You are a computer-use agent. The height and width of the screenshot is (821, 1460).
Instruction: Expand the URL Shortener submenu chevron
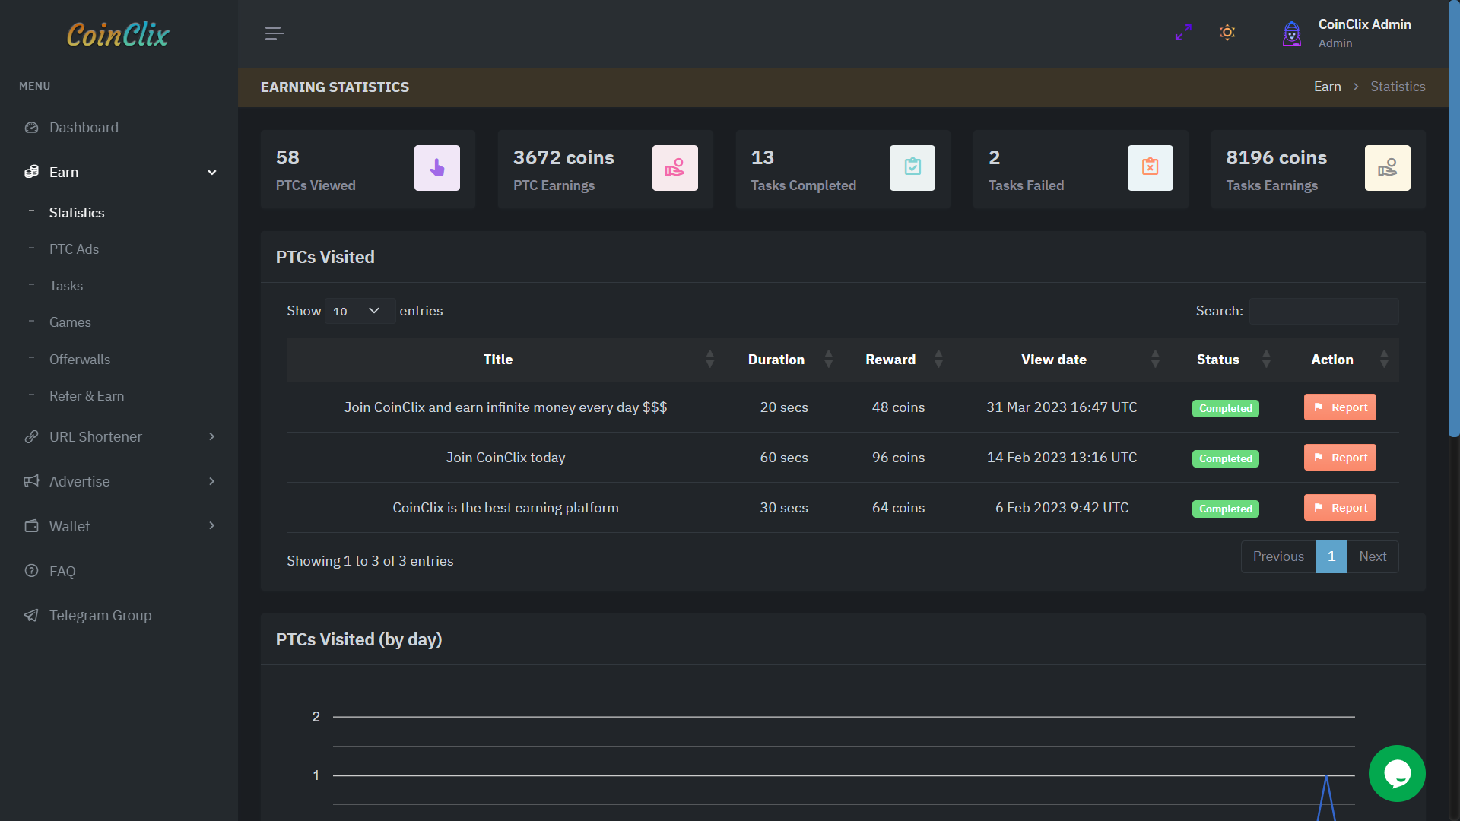tap(212, 436)
